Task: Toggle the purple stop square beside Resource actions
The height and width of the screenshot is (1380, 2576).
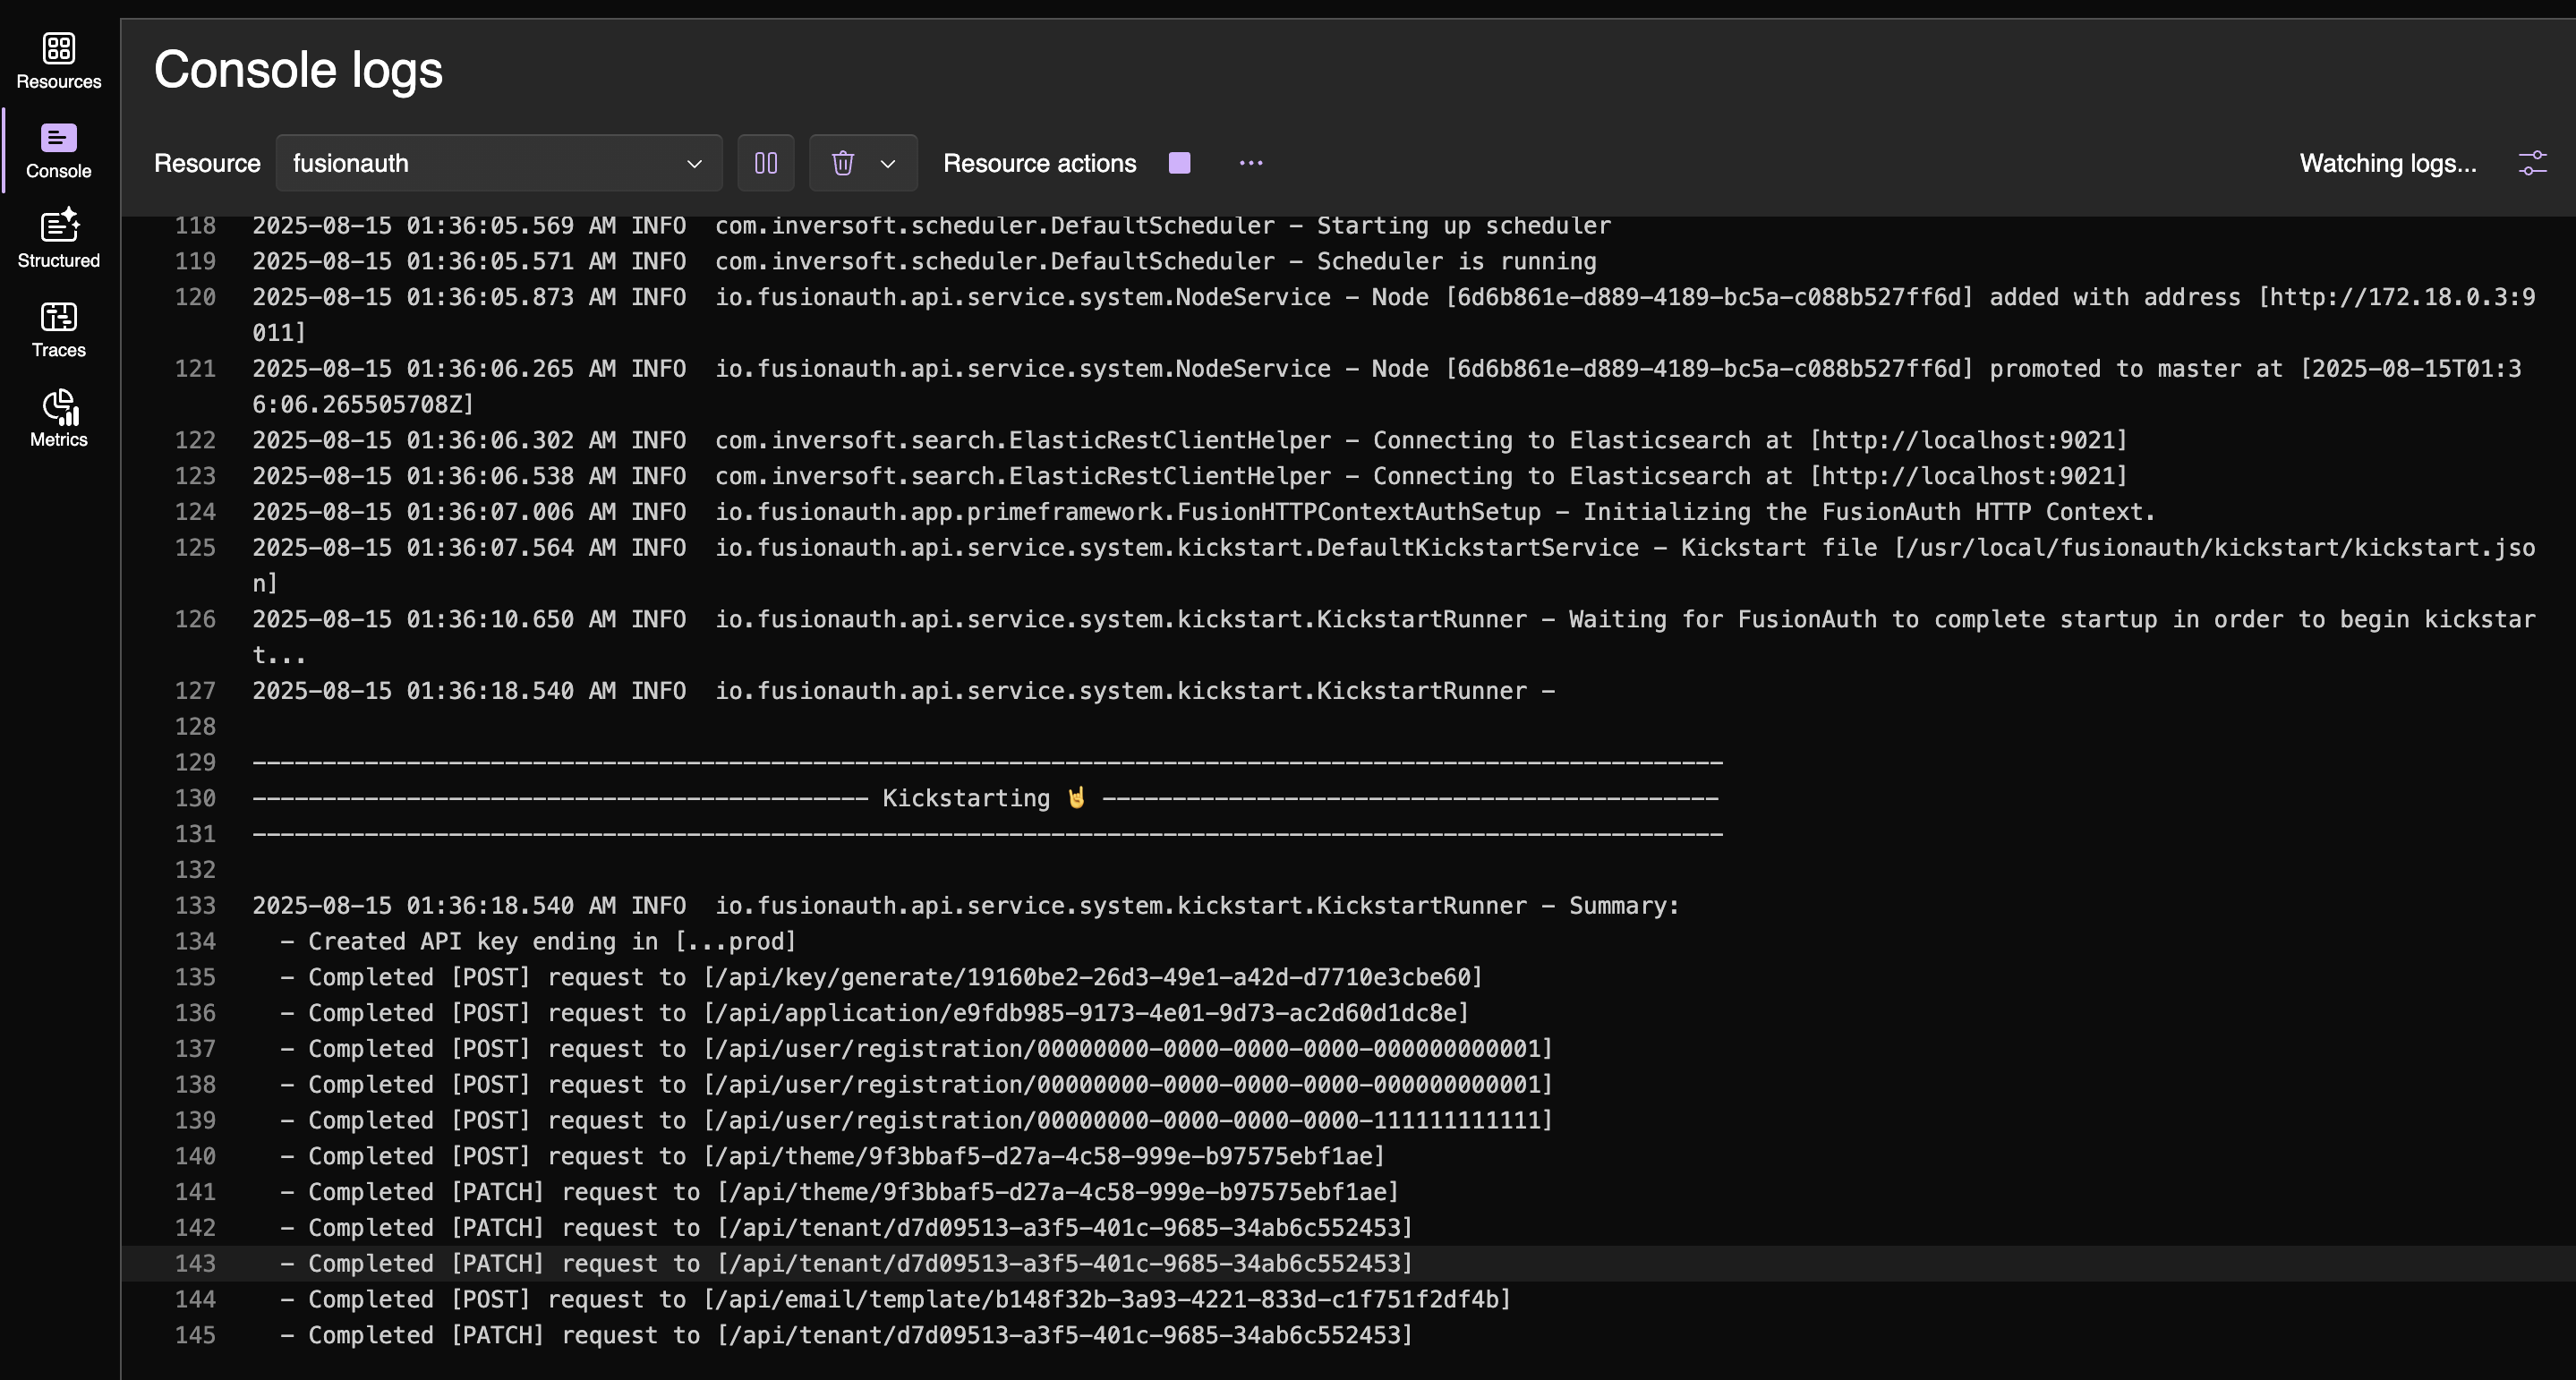Action: [x=1179, y=162]
